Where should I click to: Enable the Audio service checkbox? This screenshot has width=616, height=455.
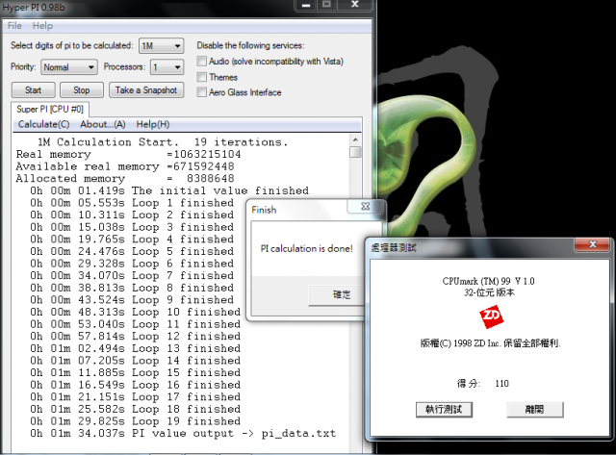click(201, 62)
